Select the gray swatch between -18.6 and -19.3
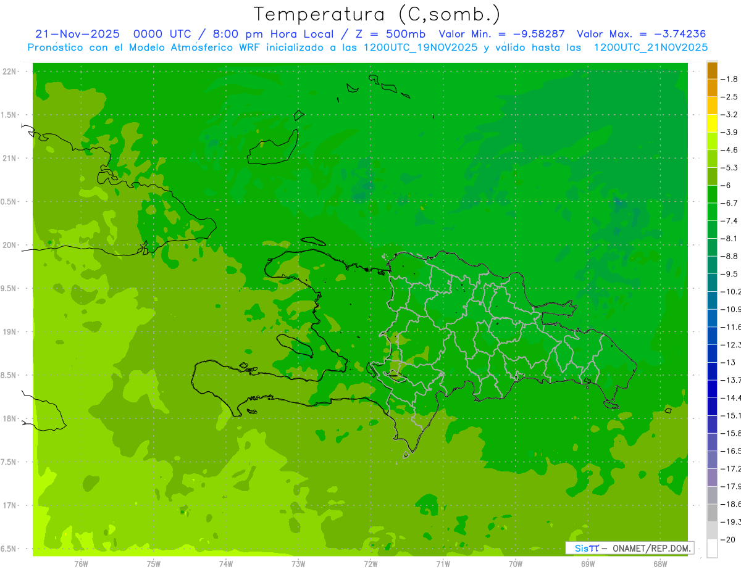 point(712,513)
